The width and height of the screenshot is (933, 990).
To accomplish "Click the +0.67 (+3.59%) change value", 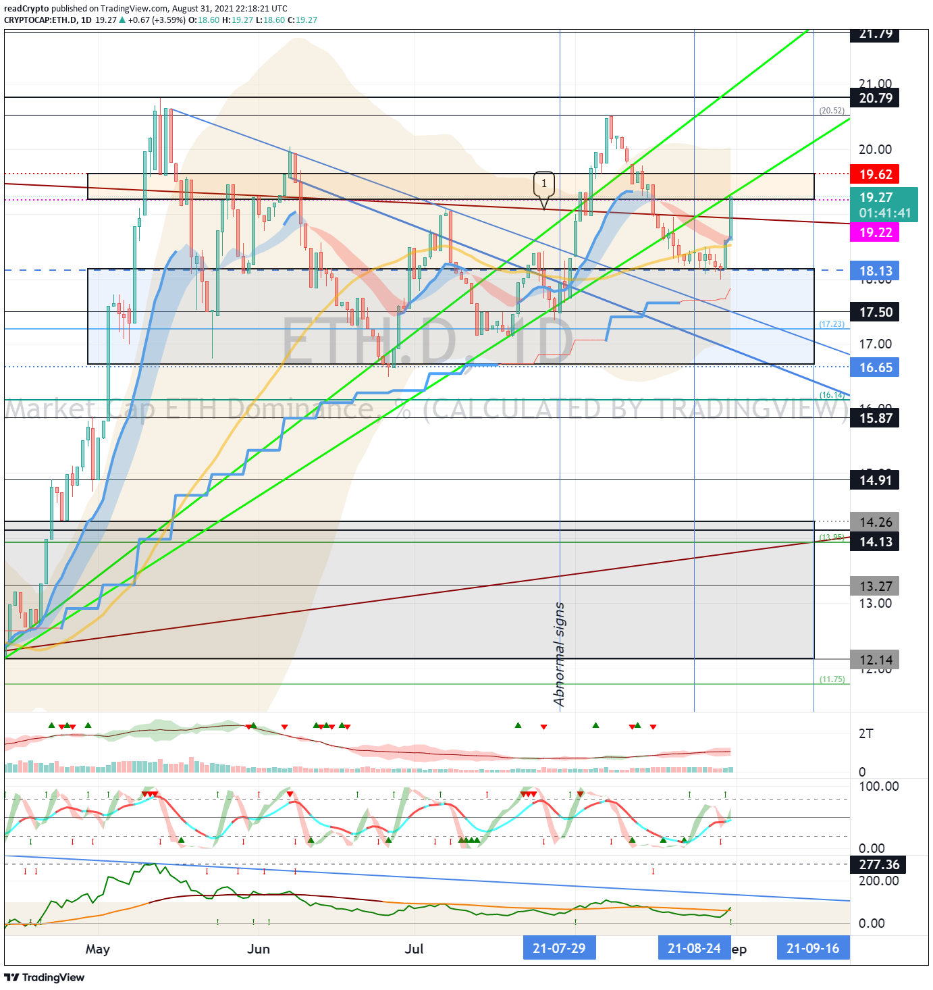I will (x=157, y=20).
